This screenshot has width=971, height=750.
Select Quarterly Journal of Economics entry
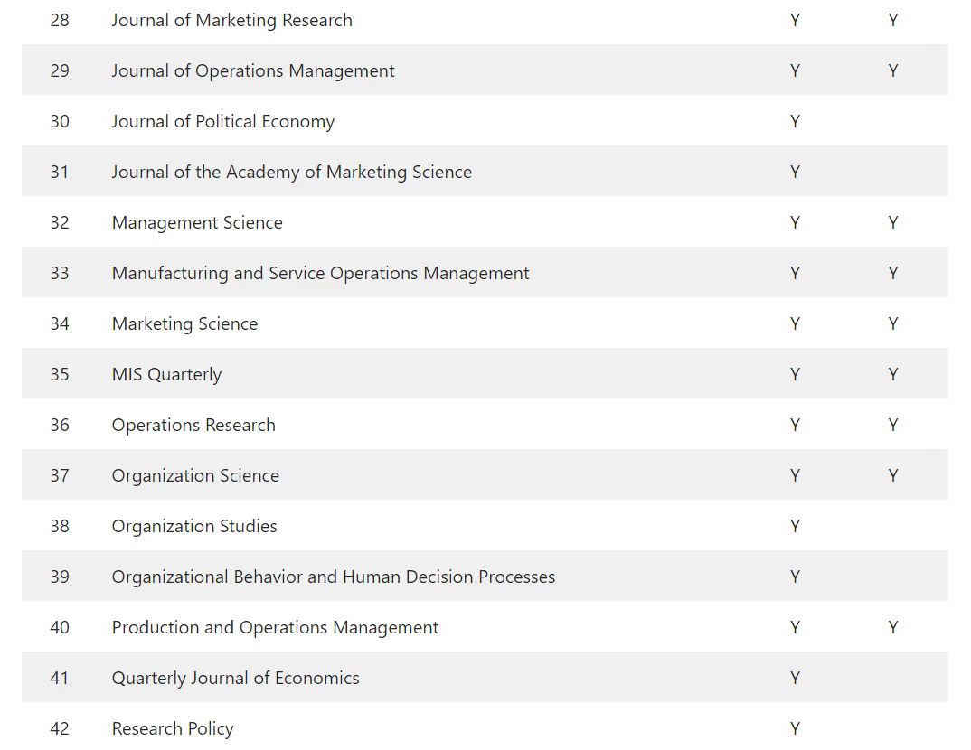[x=235, y=679]
